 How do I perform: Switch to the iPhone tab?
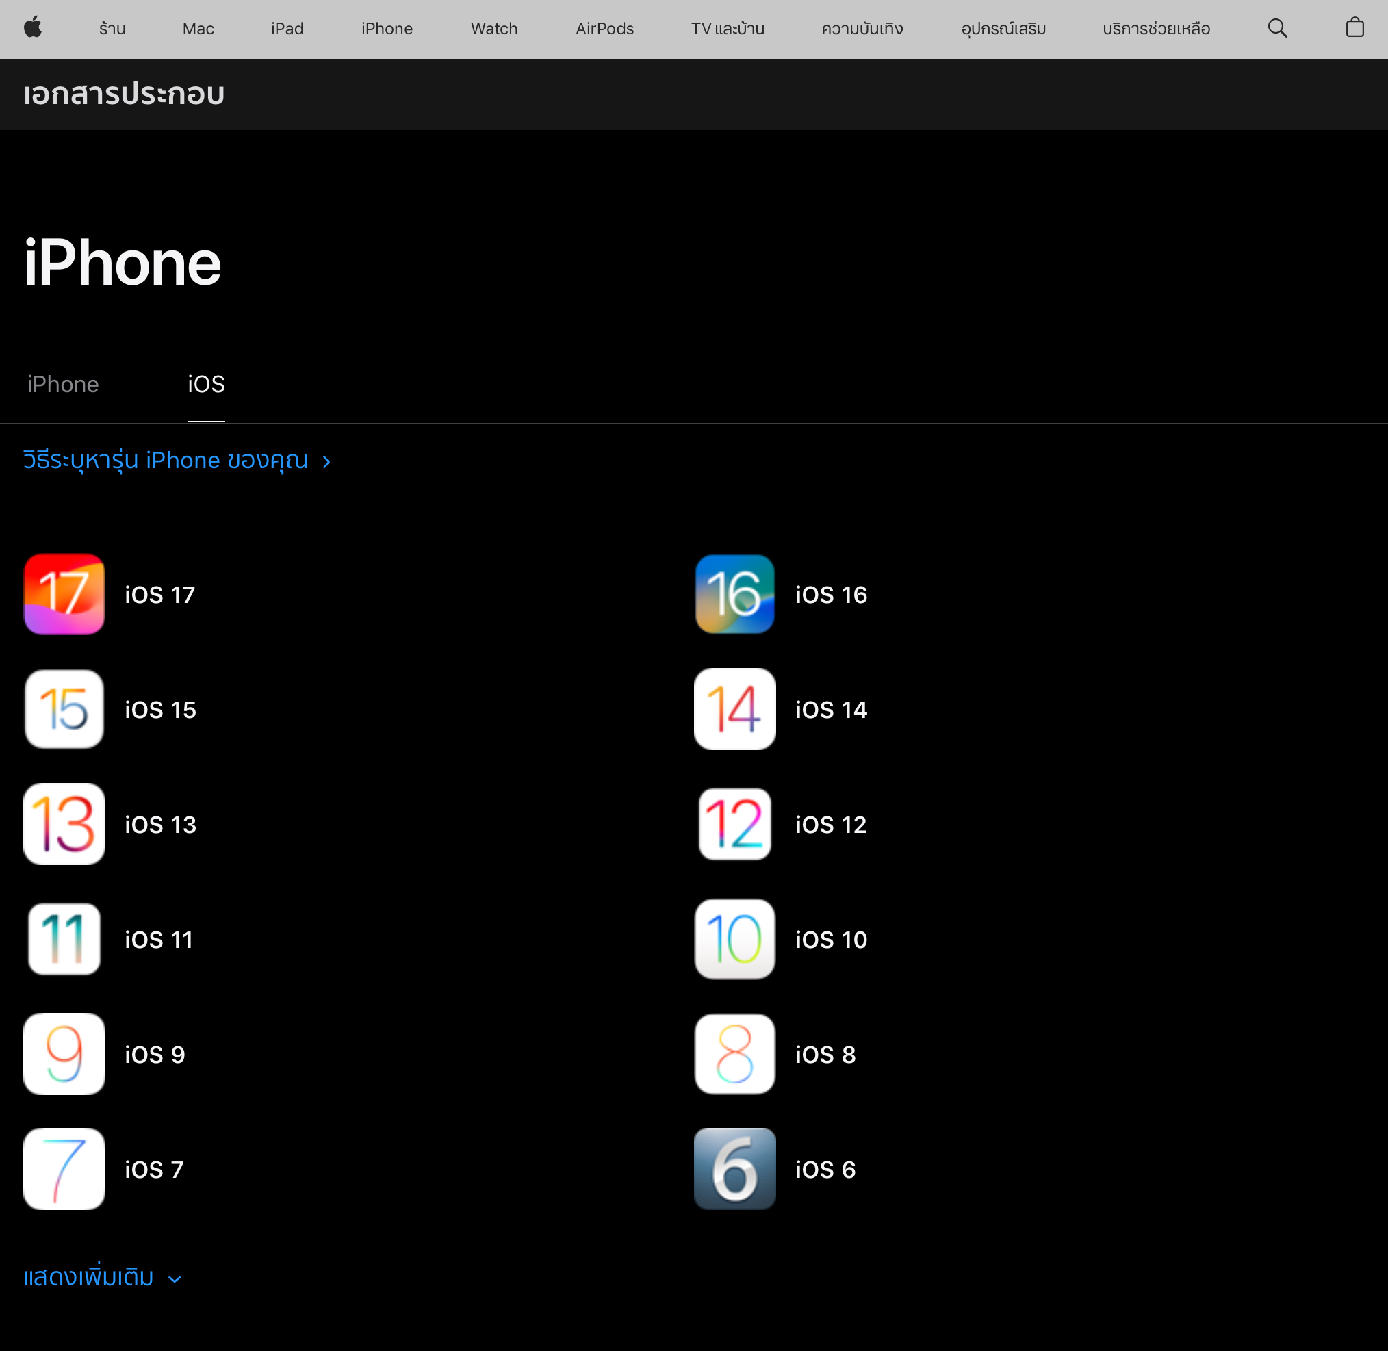click(x=63, y=384)
